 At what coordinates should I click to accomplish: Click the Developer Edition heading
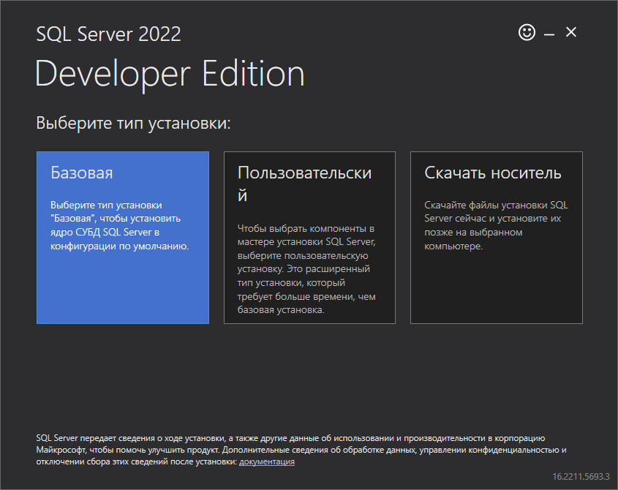point(170,75)
